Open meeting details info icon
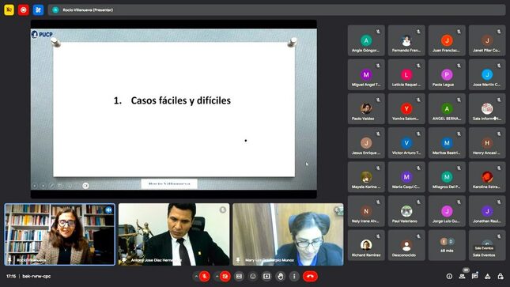Image resolution: width=510 pixels, height=287 pixels. tap(449, 276)
